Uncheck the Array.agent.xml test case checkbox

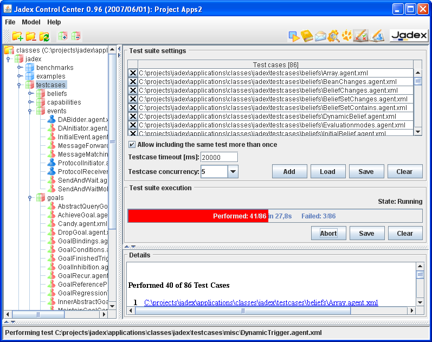[133, 73]
